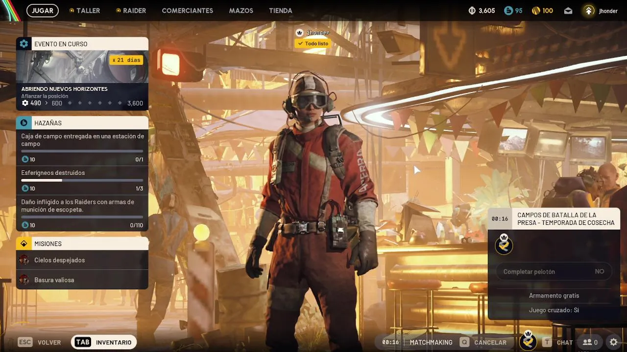The height and width of the screenshot is (352, 627).
Task: Open the MAZOS tab
Action: pos(241,10)
